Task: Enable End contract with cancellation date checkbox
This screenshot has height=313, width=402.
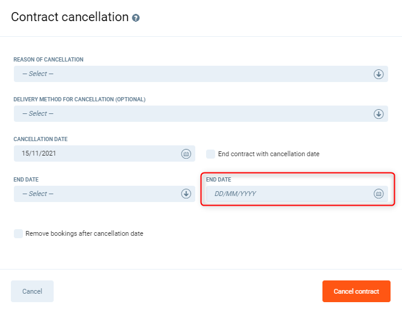Action: [x=210, y=154]
